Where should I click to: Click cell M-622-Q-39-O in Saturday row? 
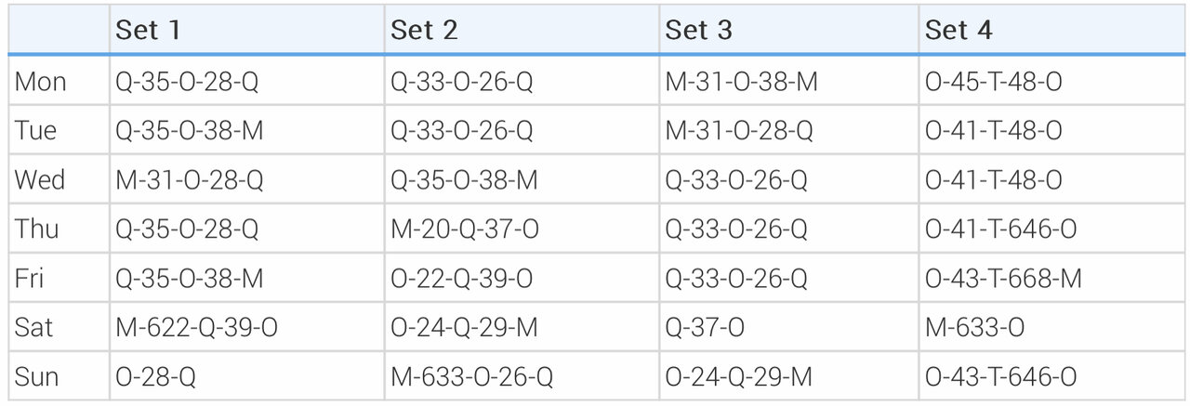[x=196, y=327]
